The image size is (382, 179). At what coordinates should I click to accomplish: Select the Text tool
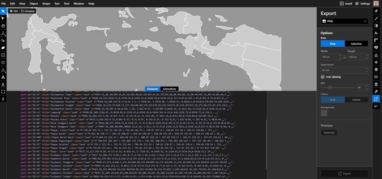tap(3, 77)
